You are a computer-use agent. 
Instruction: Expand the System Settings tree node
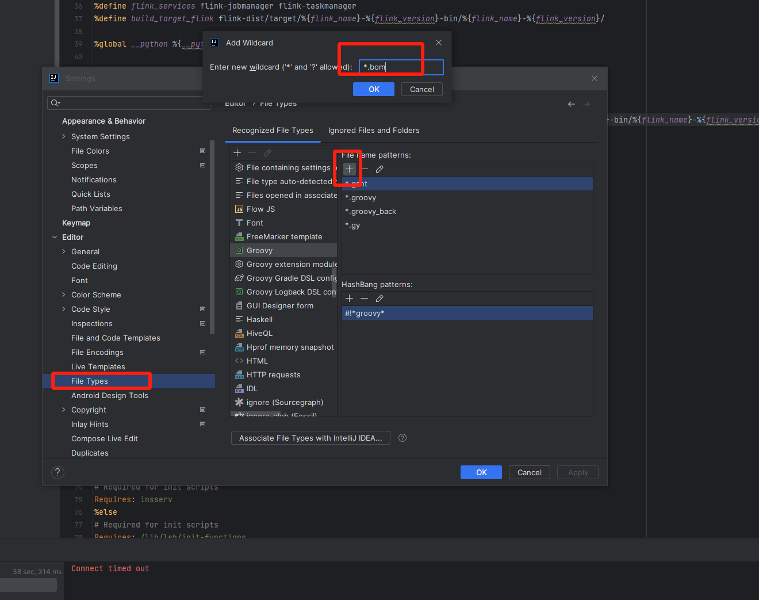pyautogui.click(x=64, y=136)
